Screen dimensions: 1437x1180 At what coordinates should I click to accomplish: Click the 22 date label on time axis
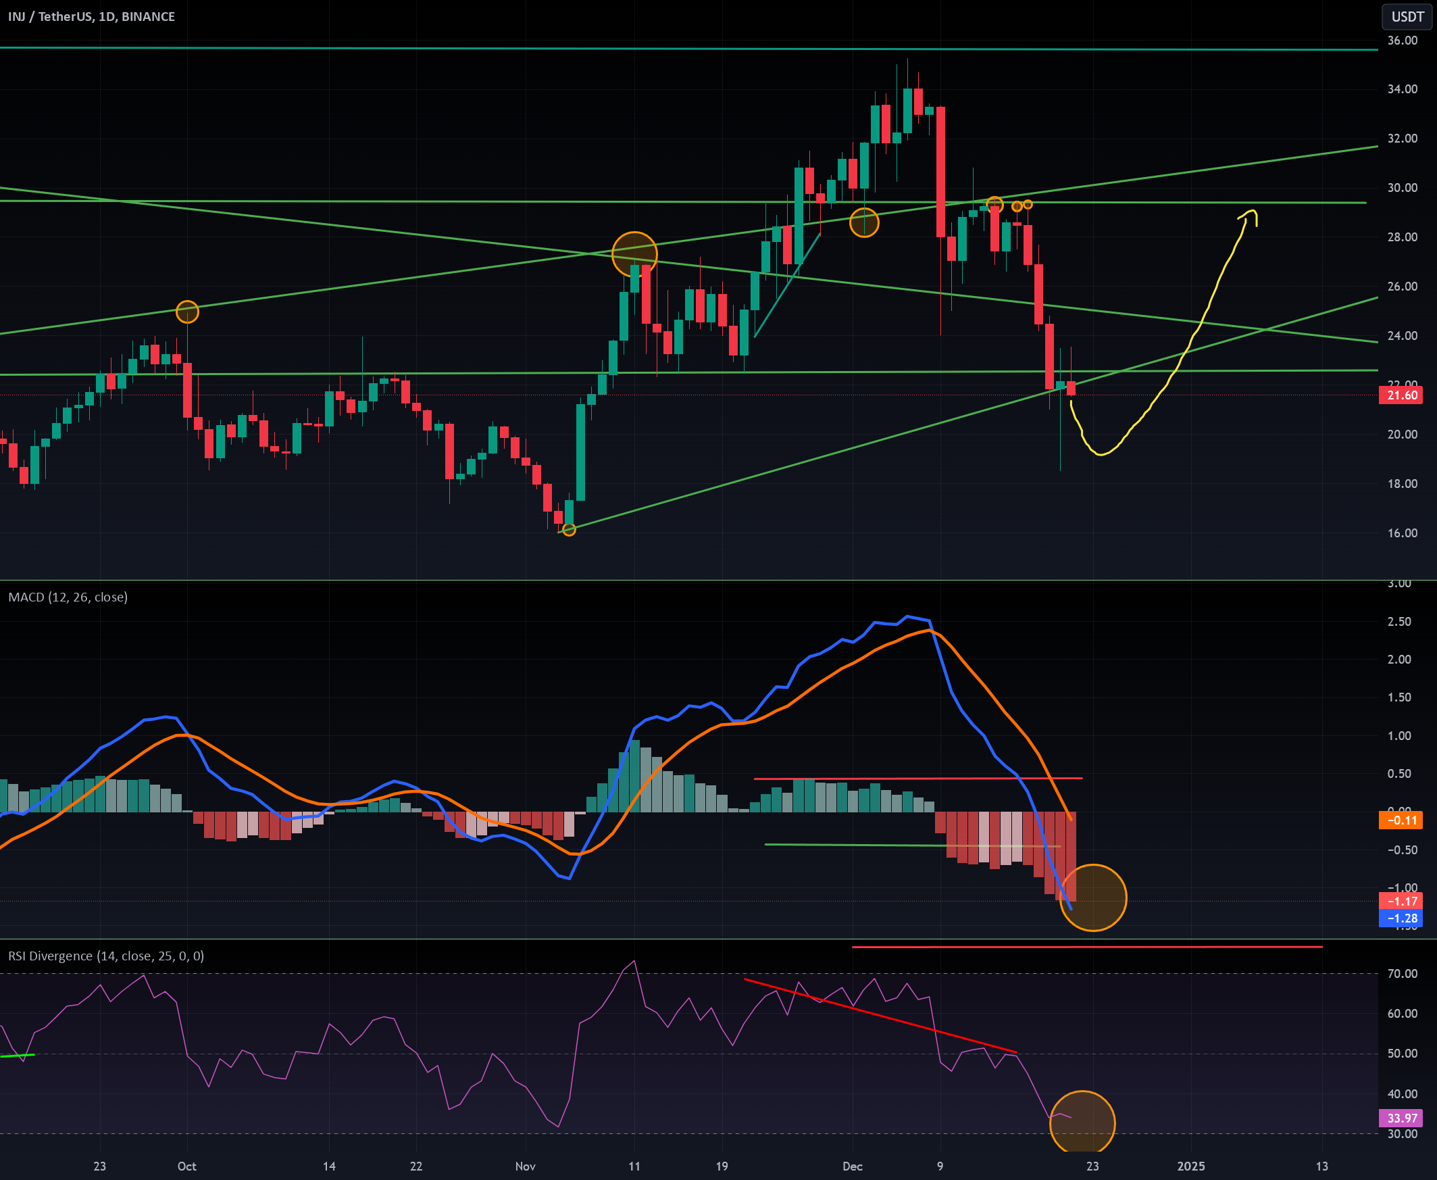pos(415,1166)
